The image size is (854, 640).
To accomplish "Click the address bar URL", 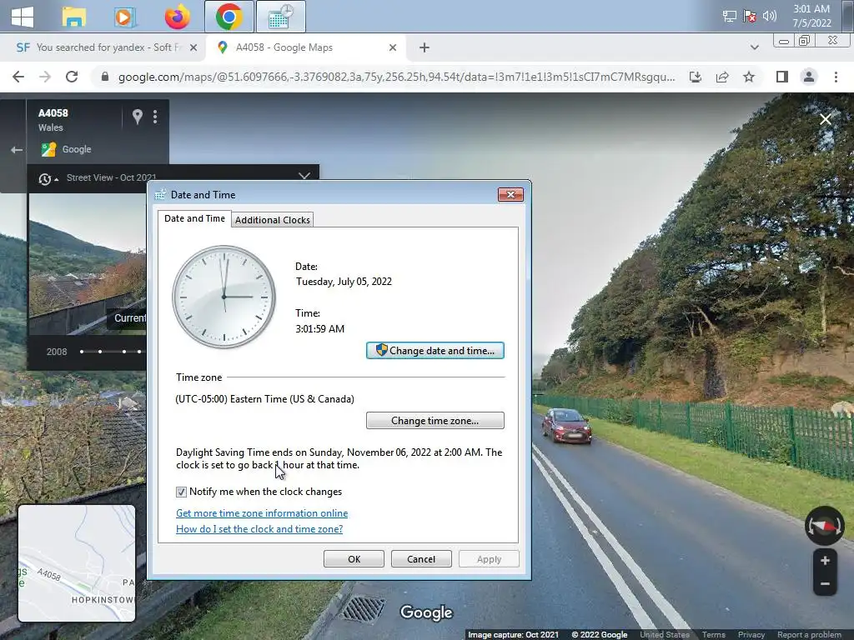I will point(396,77).
